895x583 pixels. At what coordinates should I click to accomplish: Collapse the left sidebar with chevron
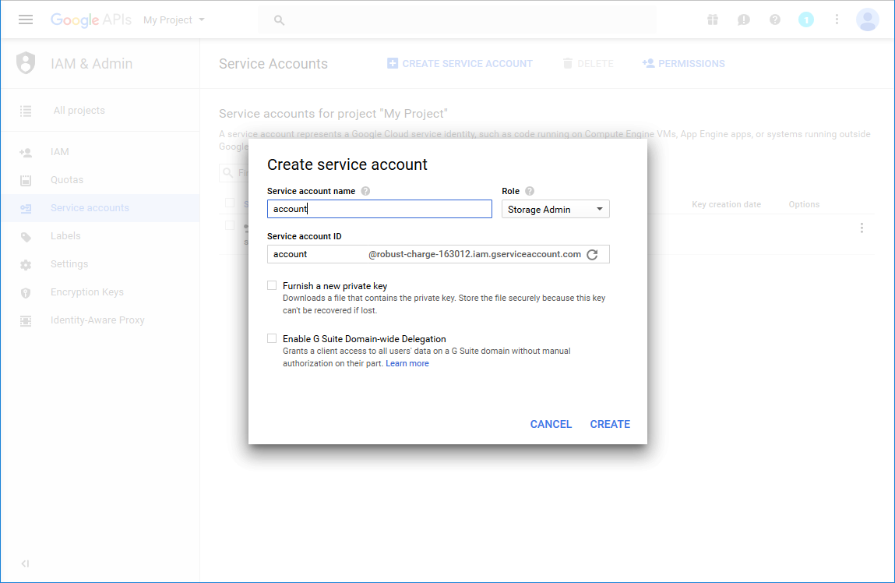(x=25, y=564)
